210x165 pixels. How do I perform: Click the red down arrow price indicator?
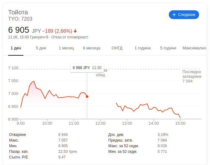click(x=75, y=31)
